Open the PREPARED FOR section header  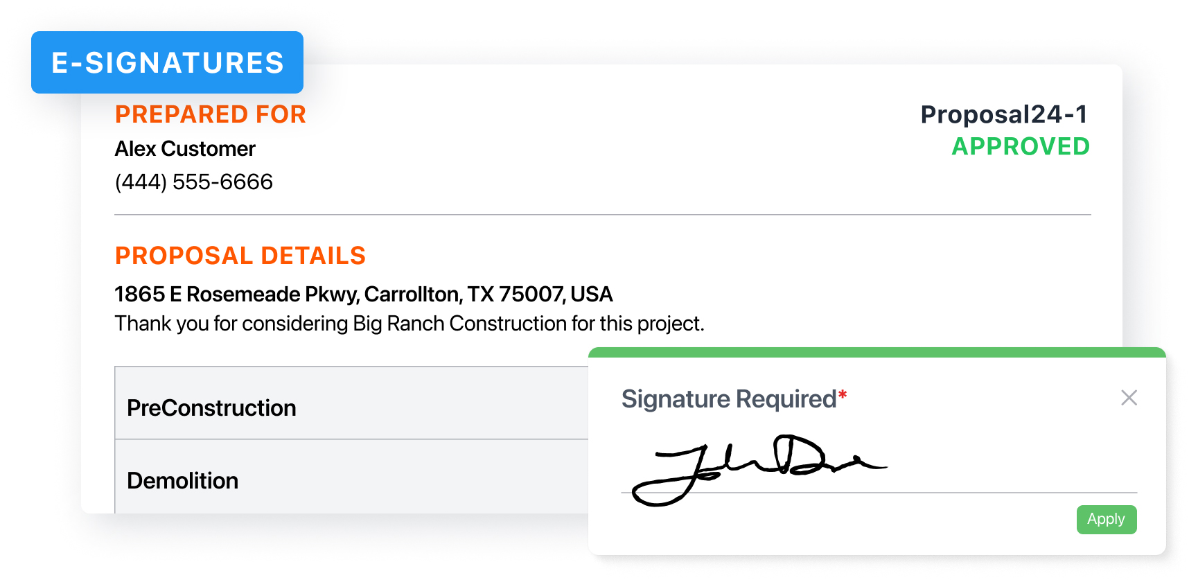pos(211,114)
